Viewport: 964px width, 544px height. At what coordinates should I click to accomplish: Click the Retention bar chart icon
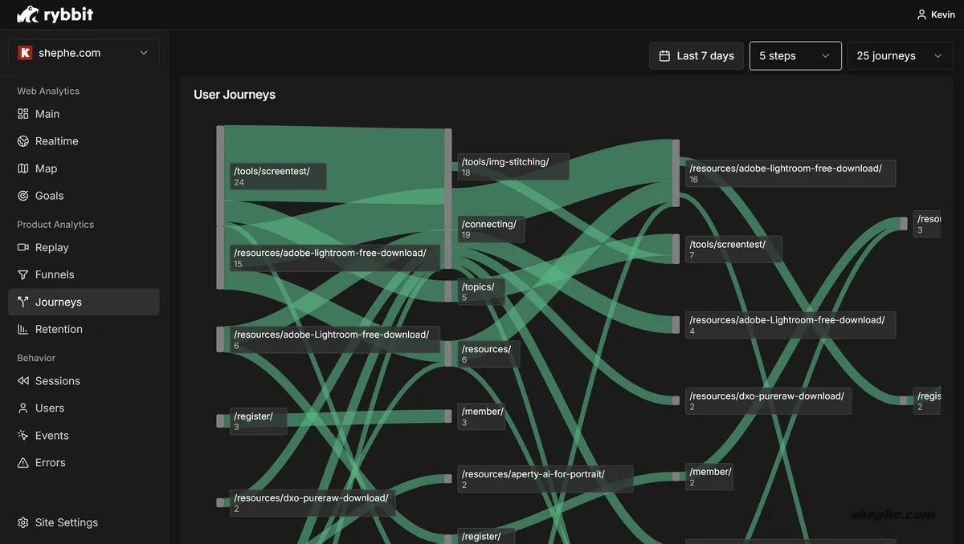[23, 329]
